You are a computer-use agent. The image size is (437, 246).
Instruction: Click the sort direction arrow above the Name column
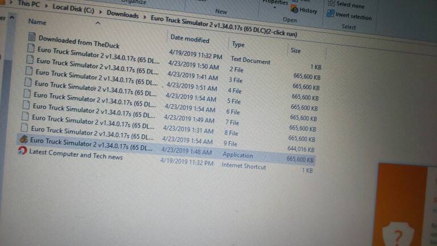tap(98, 23)
